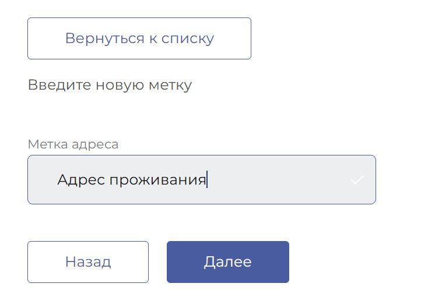Click the "Адрес проживания" text in the field
Image resolution: width=428 pixels, height=308 pixels.
tap(132, 179)
